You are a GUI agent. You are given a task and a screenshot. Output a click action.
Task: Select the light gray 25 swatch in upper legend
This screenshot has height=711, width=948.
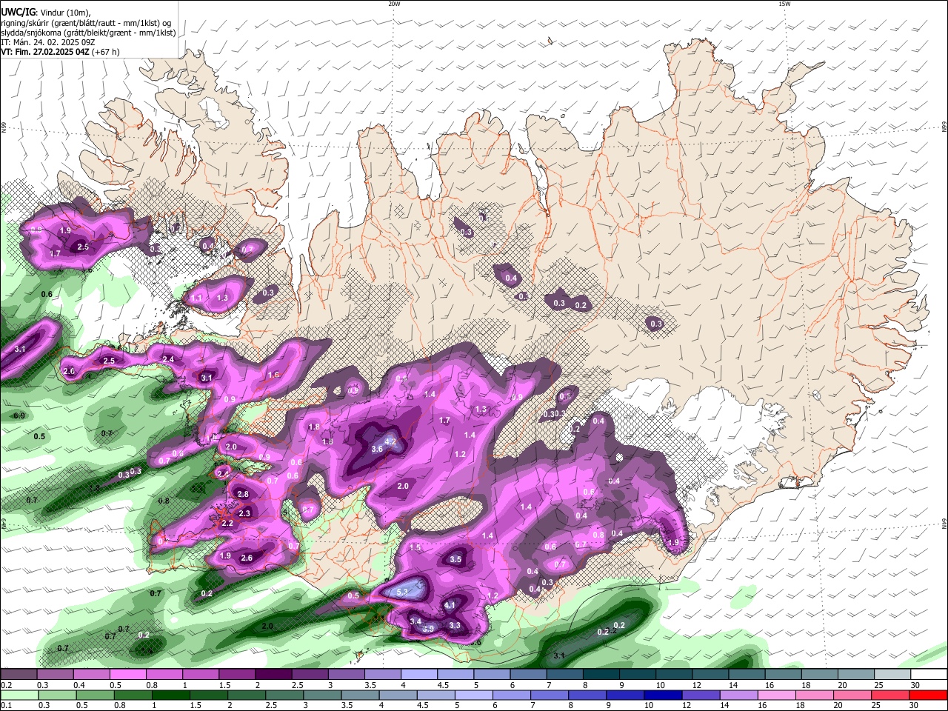pyautogui.click(x=893, y=674)
